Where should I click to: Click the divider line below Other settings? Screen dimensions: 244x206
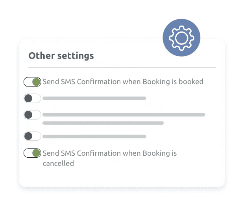(122, 67)
